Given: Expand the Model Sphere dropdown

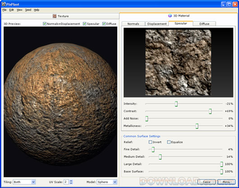Looking at the screenshot, I should [107, 182].
